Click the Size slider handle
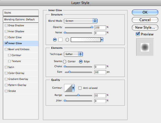The height and width of the screenshot is (123, 161). 69,72
